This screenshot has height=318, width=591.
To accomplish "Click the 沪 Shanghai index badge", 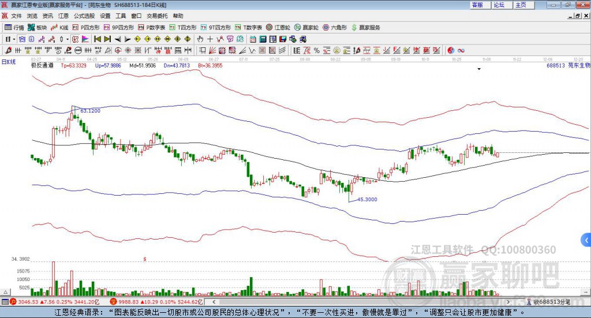I will tap(13, 301).
